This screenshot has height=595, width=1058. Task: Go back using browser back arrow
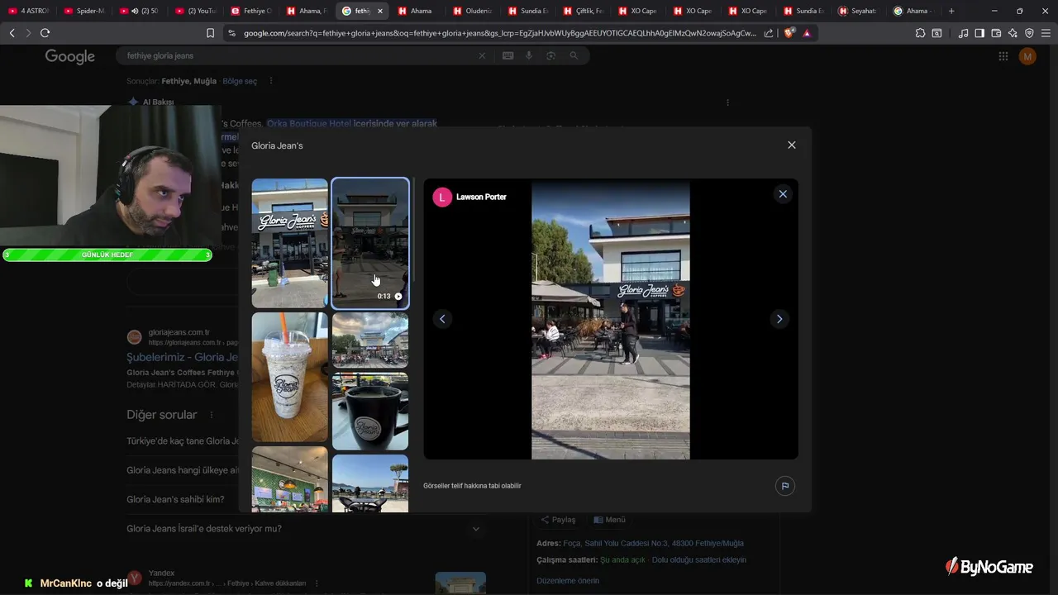[12, 33]
